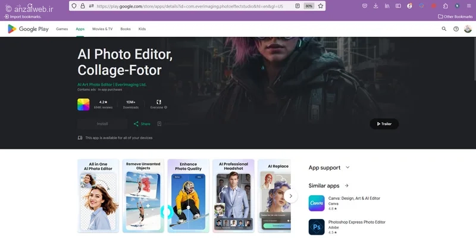Open the All in One AI Photo Editor screenshot
Screen dimensions: 476x238
click(x=98, y=196)
